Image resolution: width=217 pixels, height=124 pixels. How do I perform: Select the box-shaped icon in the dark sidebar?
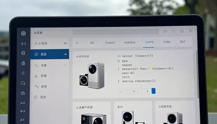coord(23,93)
